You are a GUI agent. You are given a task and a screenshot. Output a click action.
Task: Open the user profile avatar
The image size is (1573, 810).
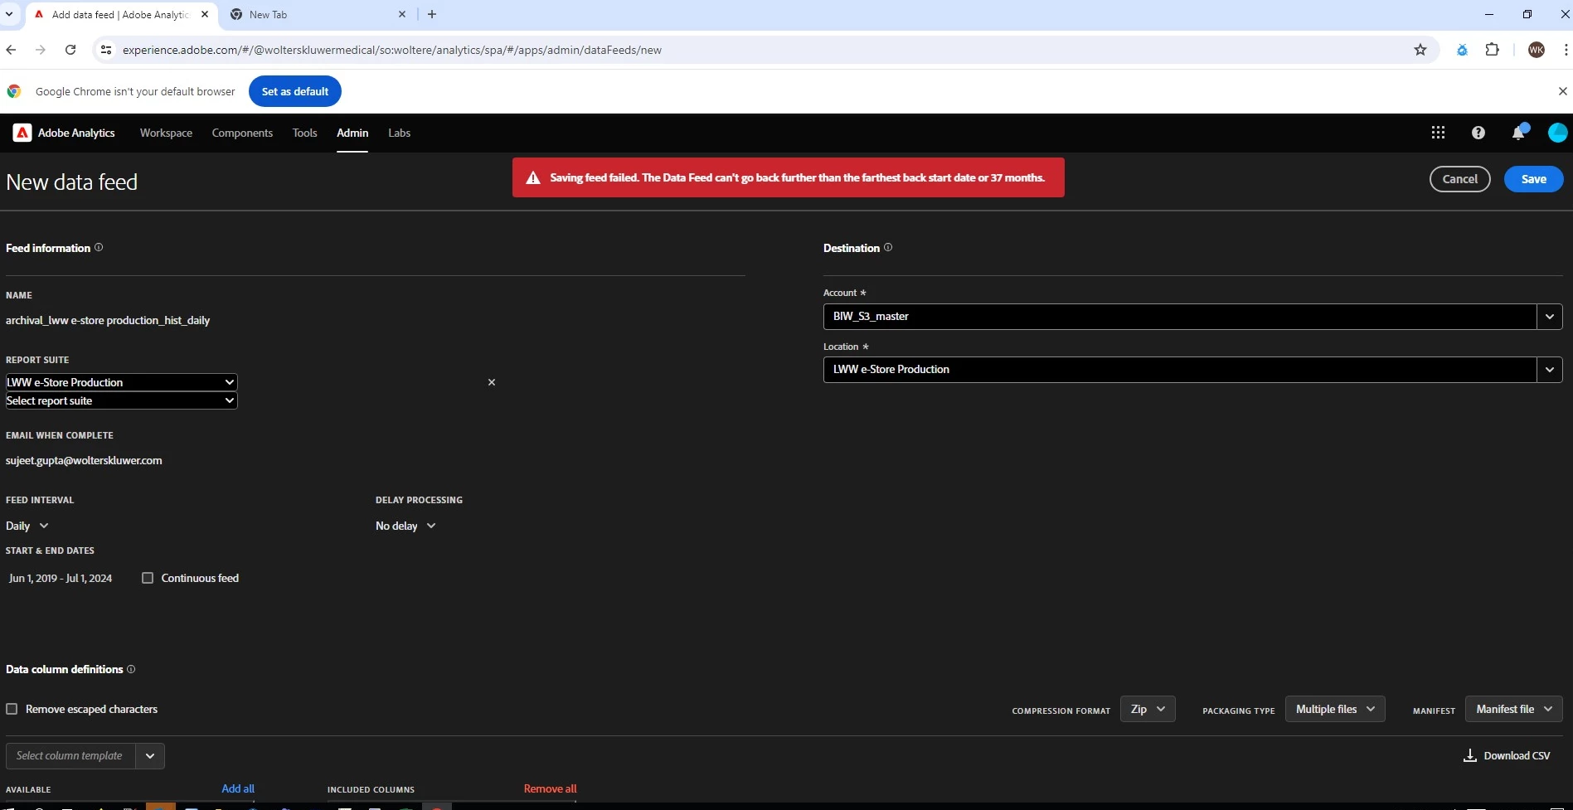tap(1557, 133)
